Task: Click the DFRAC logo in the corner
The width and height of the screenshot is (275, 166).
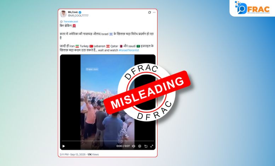Action: coord(252,8)
